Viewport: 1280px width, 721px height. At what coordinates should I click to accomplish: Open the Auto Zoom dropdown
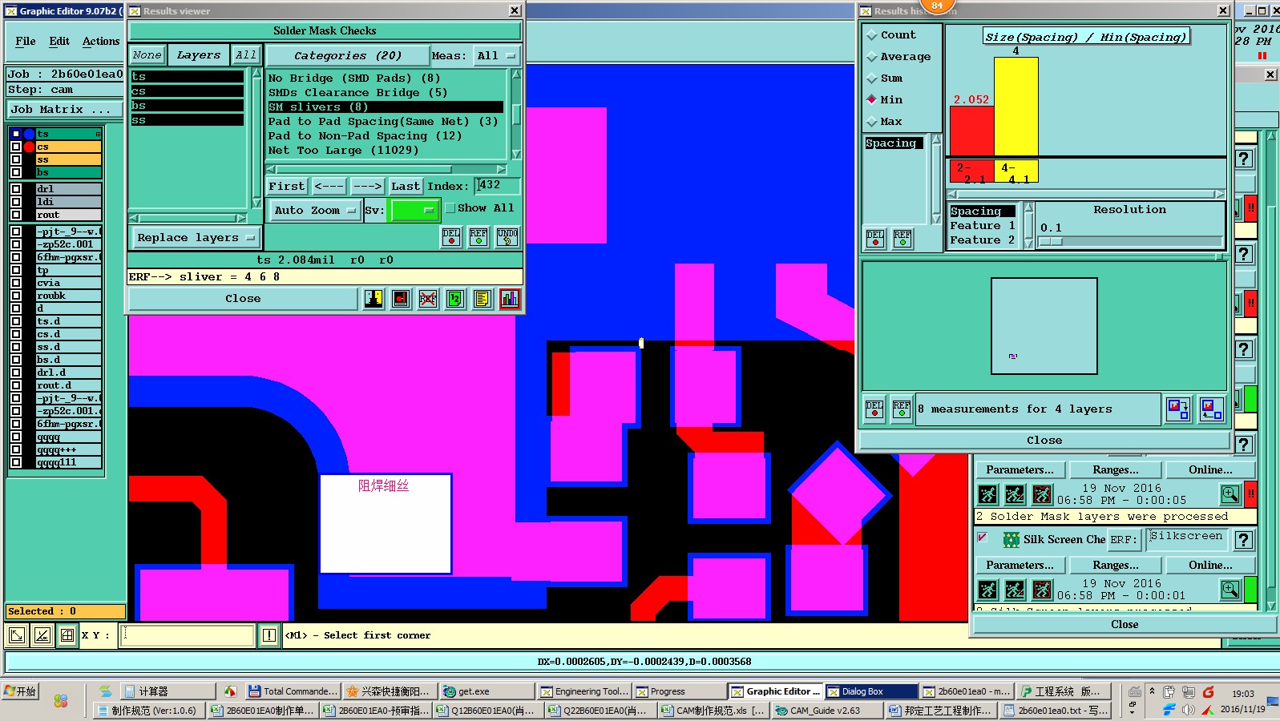[x=313, y=211]
